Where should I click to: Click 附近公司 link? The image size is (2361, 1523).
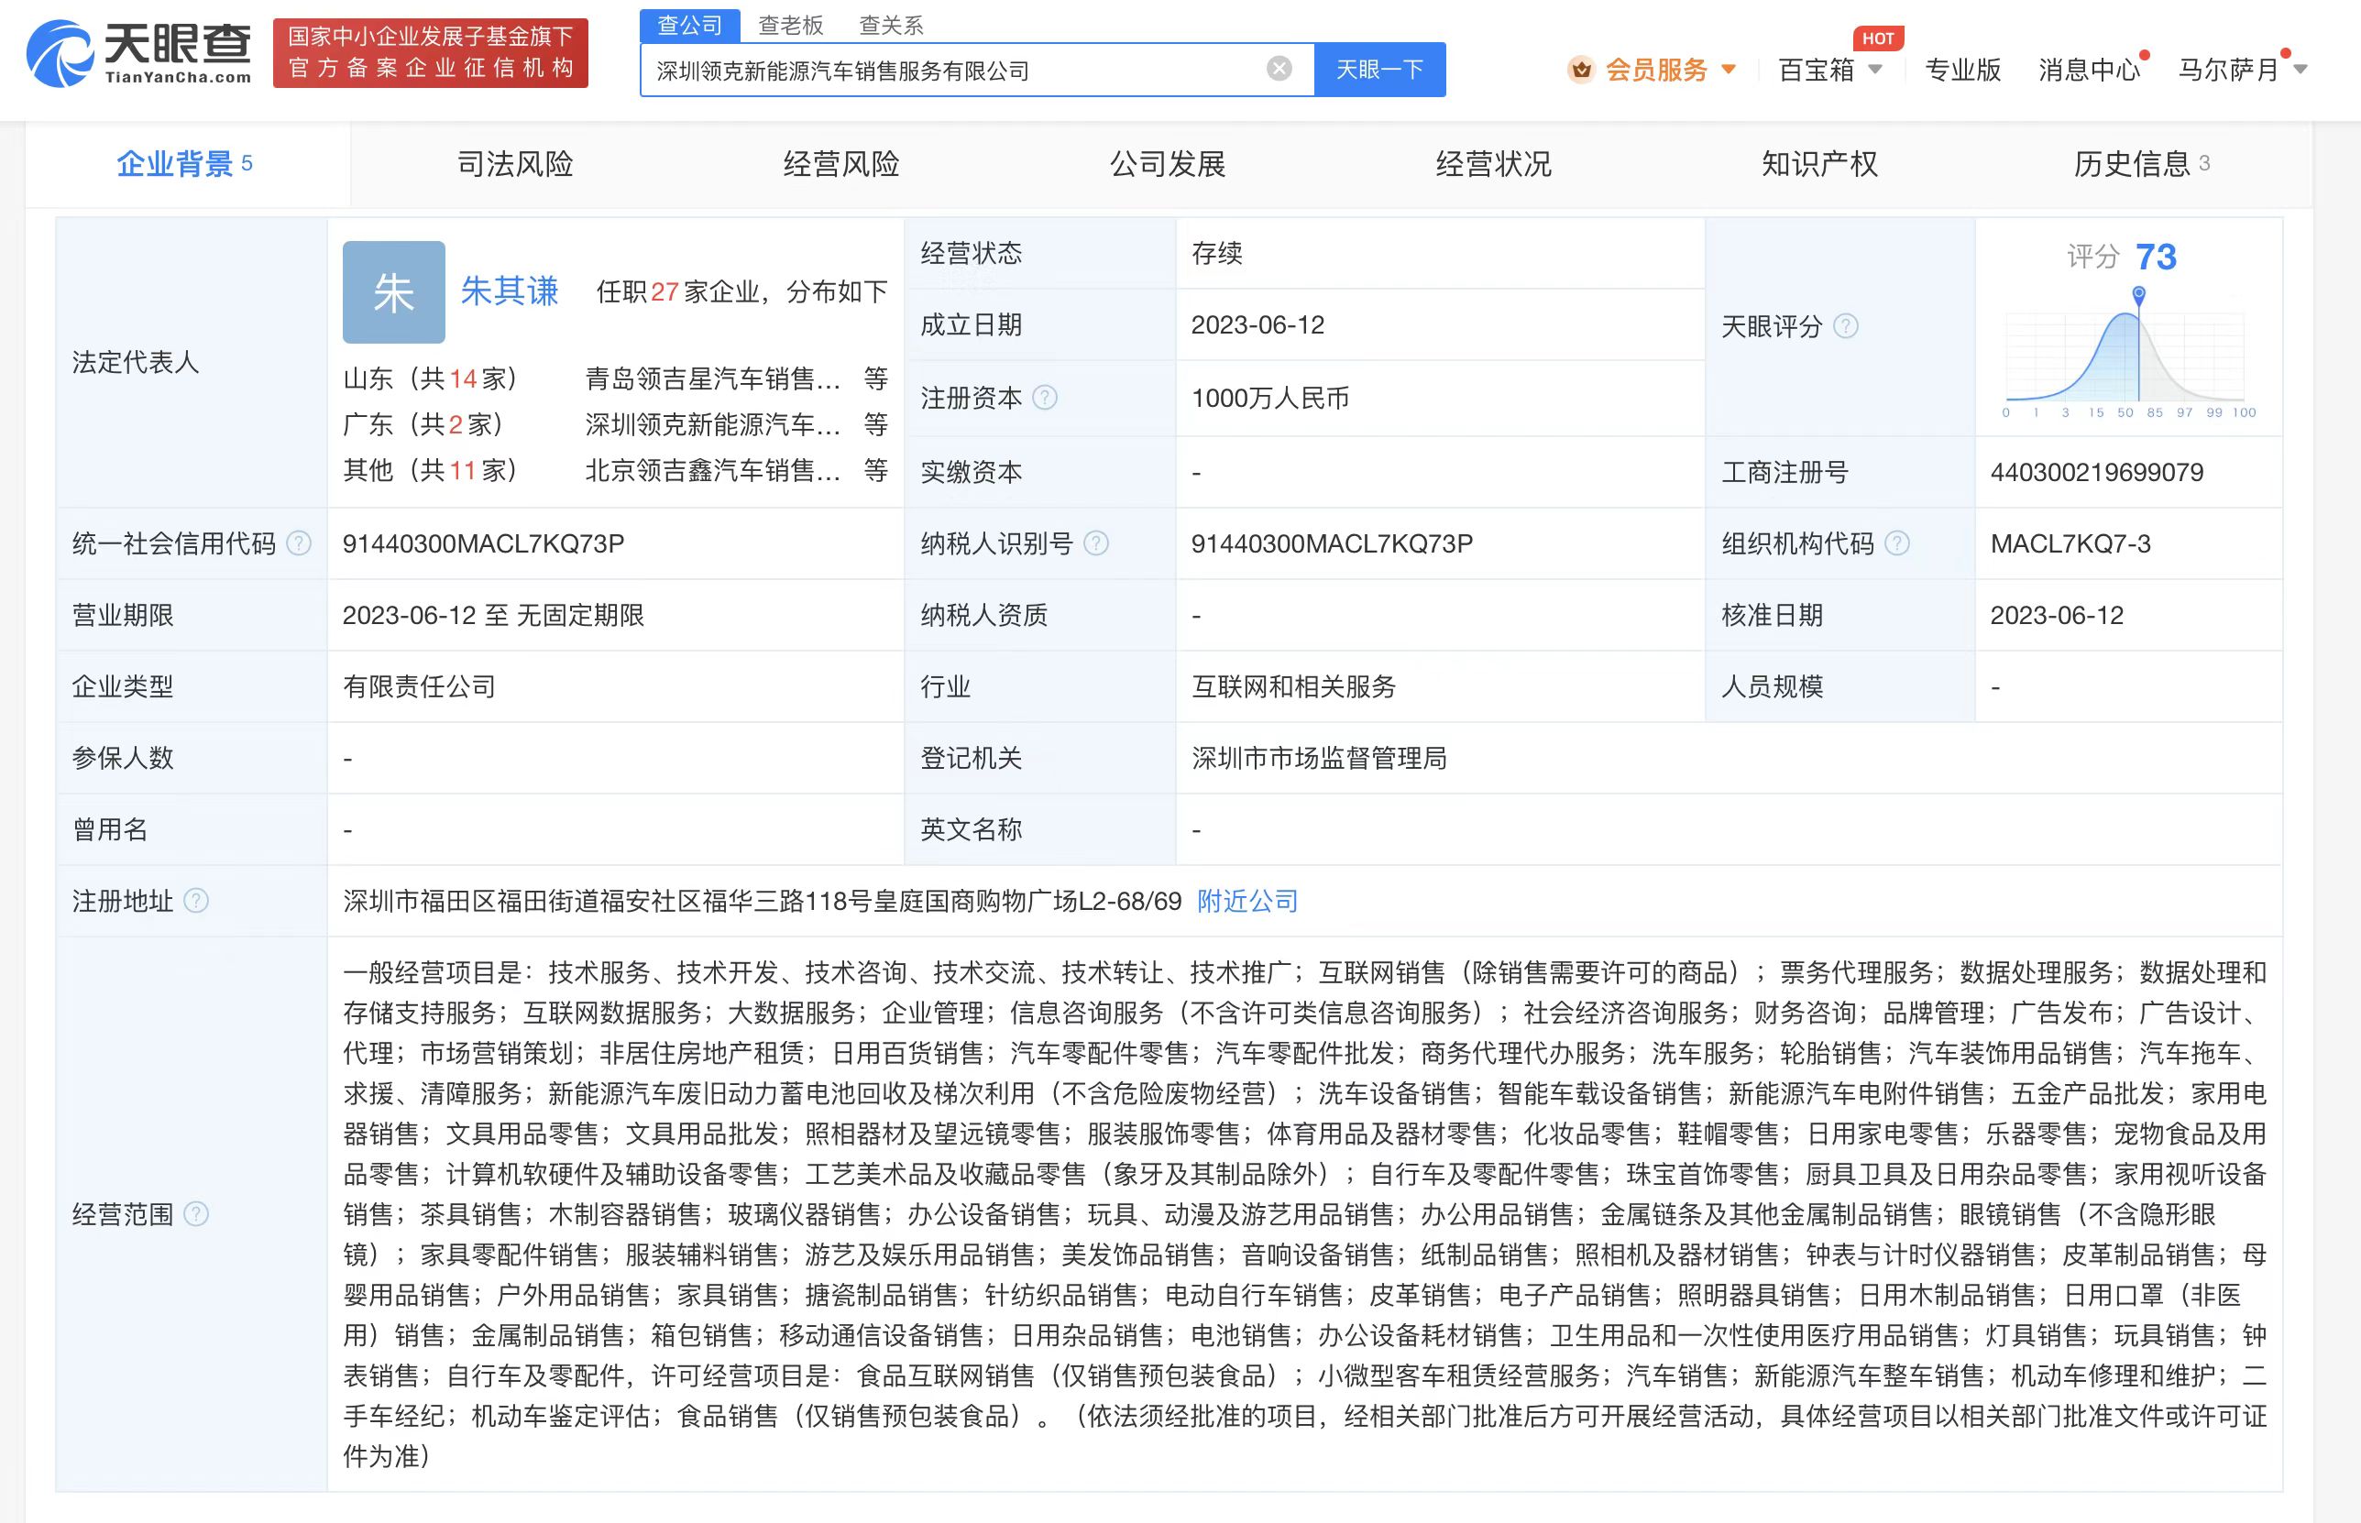coord(1247,901)
